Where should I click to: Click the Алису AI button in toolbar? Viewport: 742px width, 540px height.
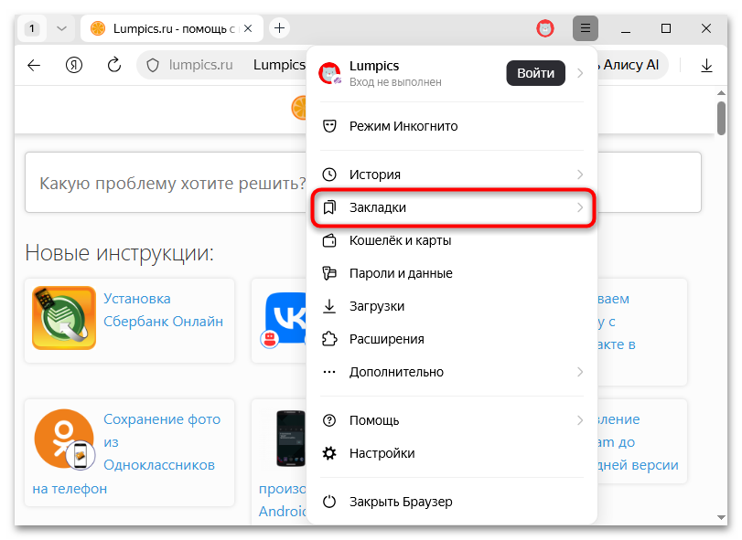pyautogui.click(x=631, y=65)
